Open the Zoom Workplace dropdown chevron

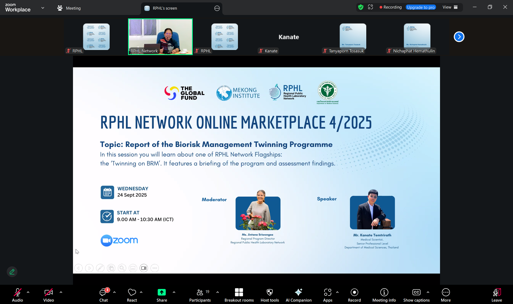pos(43,8)
